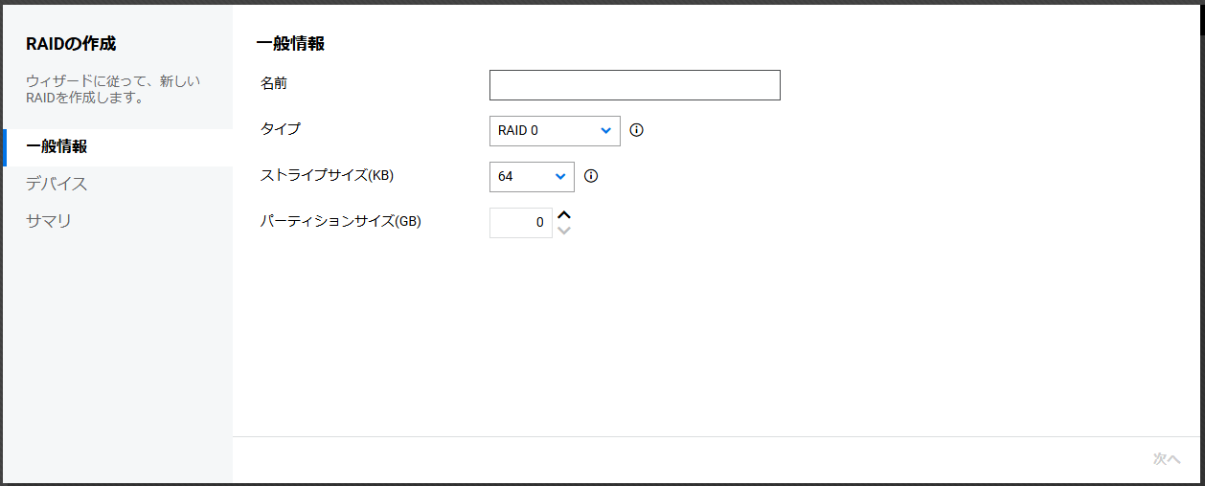The height and width of the screenshot is (486, 1205).
Task: Focus the 名前 text input field
Action: (x=634, y=85)
